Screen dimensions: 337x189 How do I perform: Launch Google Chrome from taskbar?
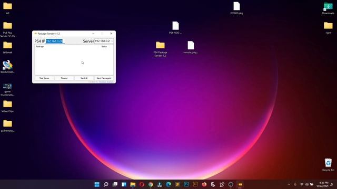pos(151,184)
